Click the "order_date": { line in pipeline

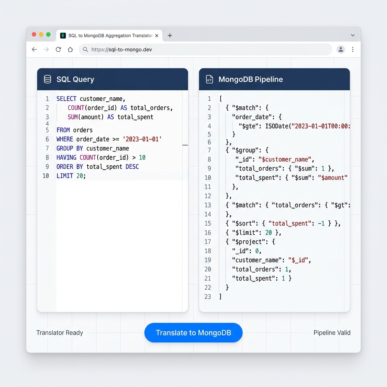[257, 117]
